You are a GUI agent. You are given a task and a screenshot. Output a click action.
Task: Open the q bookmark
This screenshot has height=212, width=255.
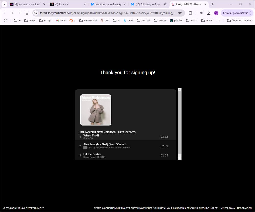[x=72, y=21]
